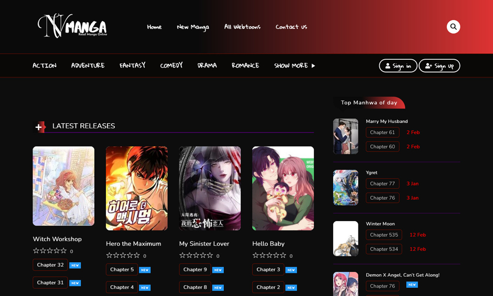The image size is (493, 296).
Task: Open Chapter 535 of Winter Moon
Action: (x=384, y=235)
